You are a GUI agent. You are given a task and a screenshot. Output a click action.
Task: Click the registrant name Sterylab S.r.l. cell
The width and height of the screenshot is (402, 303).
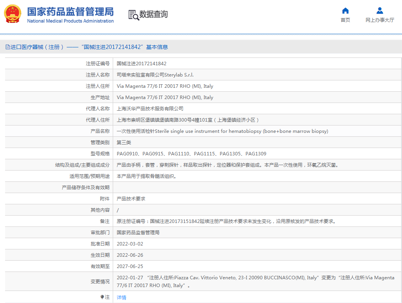pyautogui.click(x=155, y=75)
